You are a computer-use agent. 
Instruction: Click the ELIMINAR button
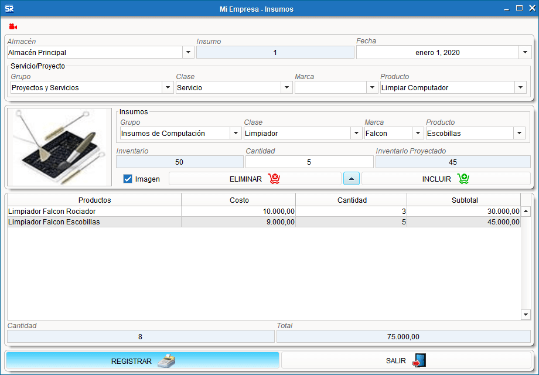[x=255, y=179]
